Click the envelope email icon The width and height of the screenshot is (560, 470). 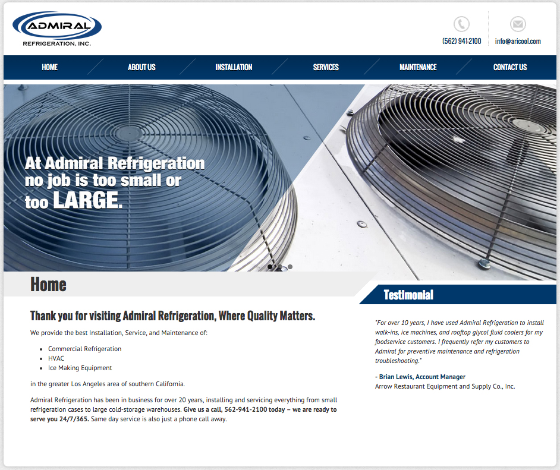(x=518, y=24)
